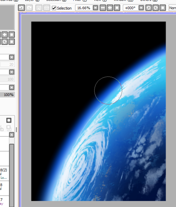
Task: Click the Undo arrow in the top toolbar
Action: click(22, 8)
